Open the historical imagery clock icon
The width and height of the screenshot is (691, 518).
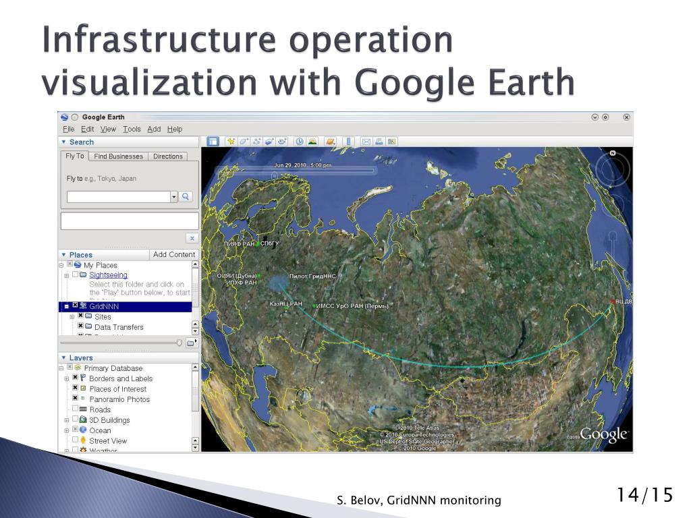pos(300,142)
